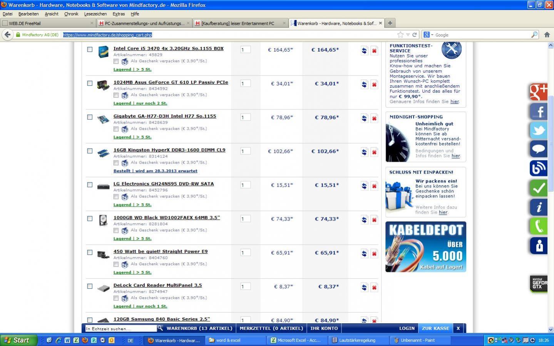Open the word & excel folder taskbar item
This screenshot has height=346, width=554.
236,340
